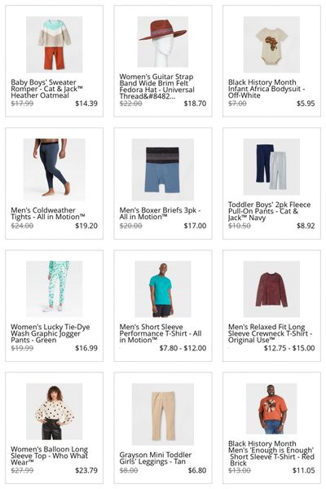
Task: Open Infant Africa Bodysuit thumbnail
Action: (271, 45)
